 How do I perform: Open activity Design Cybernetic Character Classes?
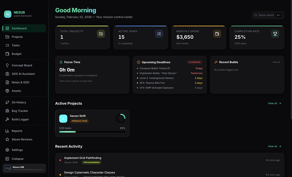coord(170,173)
